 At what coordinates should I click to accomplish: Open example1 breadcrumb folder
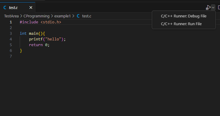(x=63, y=16)
